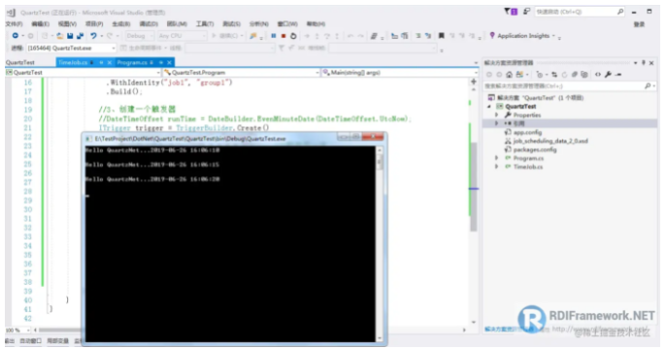Click the View Code angle-brackets icon
668x349 pixels.
598,75
